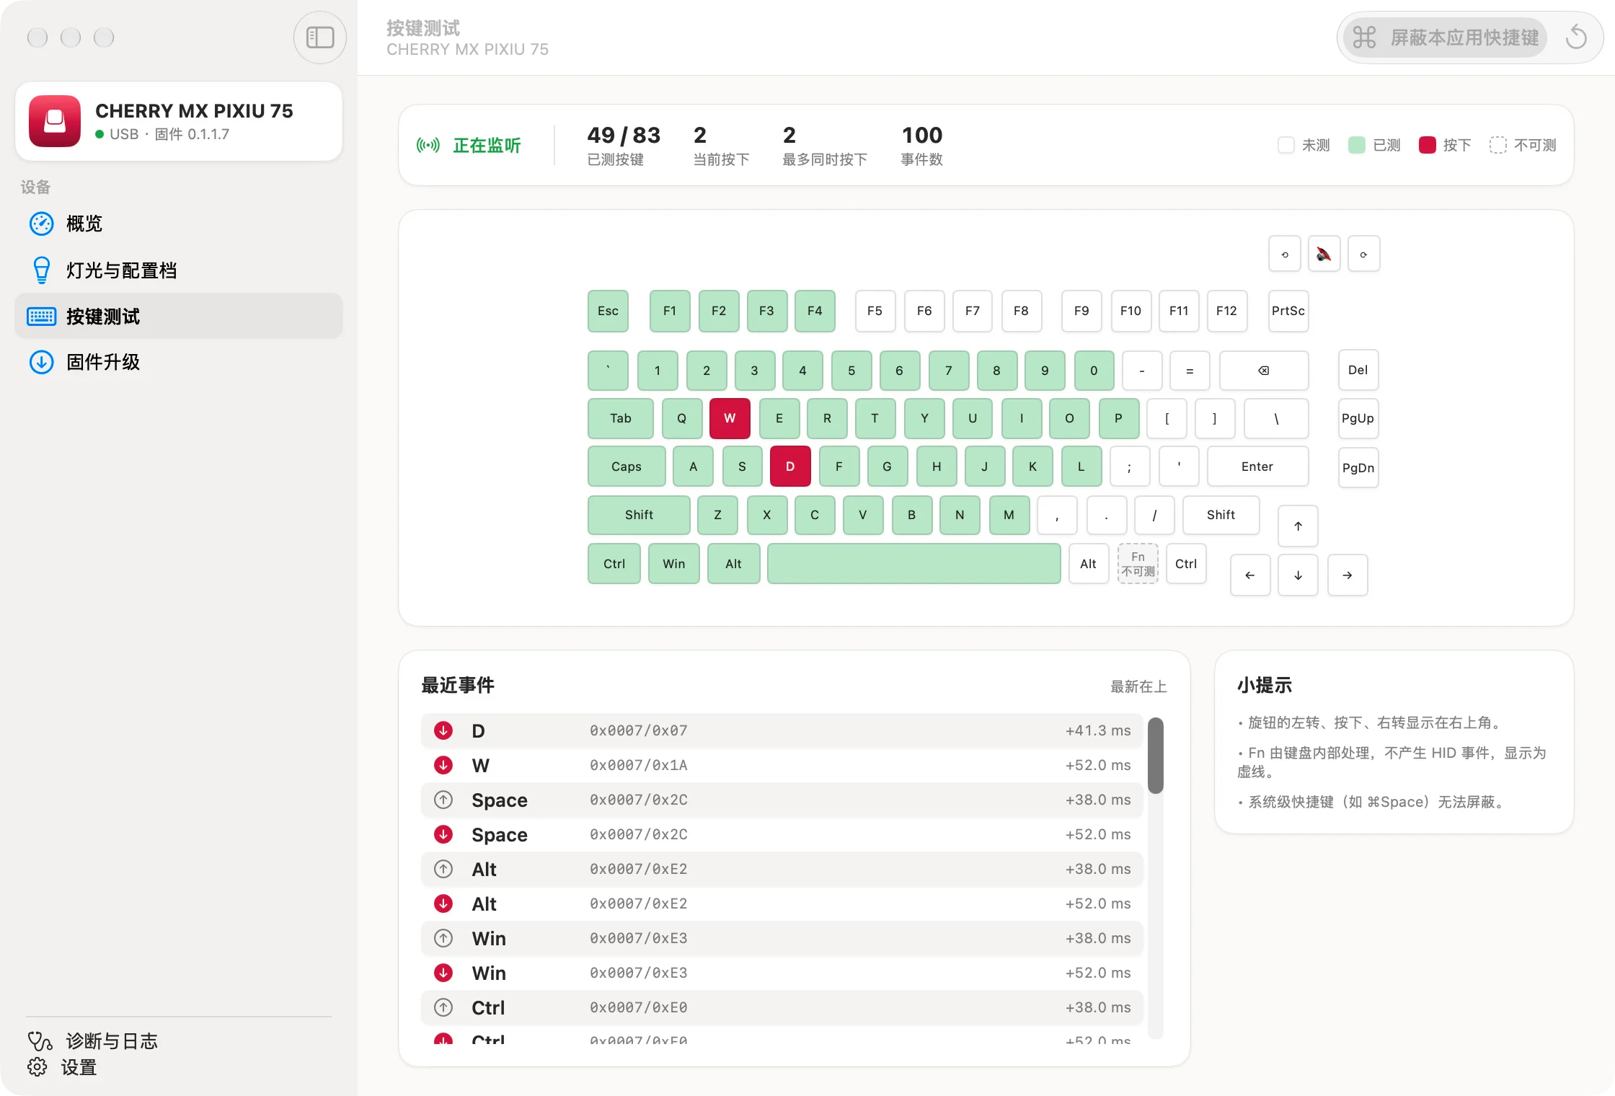The height and width of the screenshot is (1096, 1615).
Task: Open 固件升级 firmware upgrade
Action: coord(178,362)
